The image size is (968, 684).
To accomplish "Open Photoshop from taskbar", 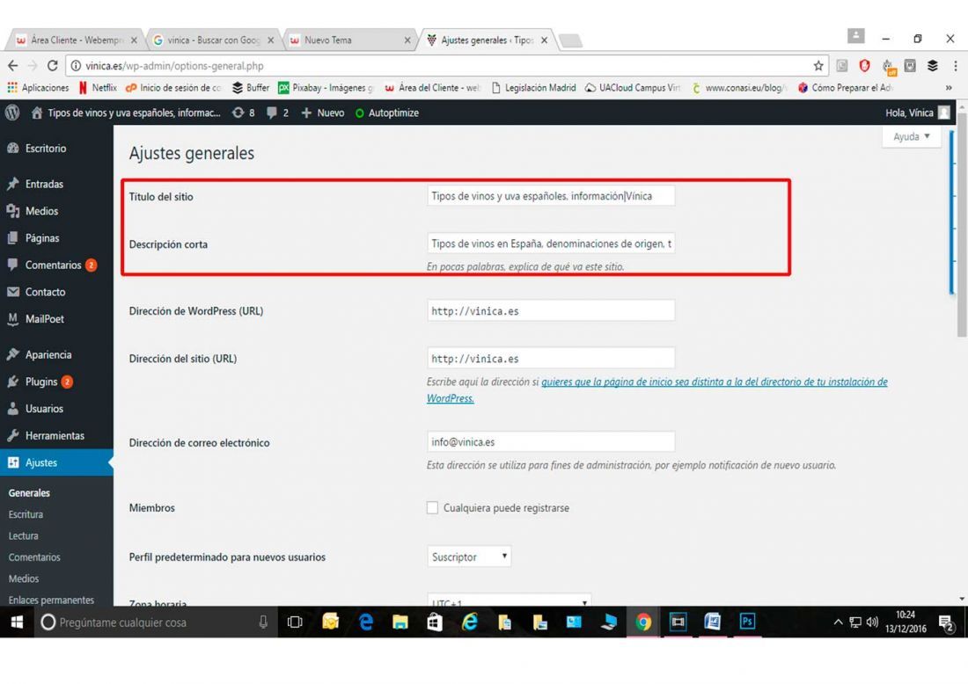I will [747, 622].
